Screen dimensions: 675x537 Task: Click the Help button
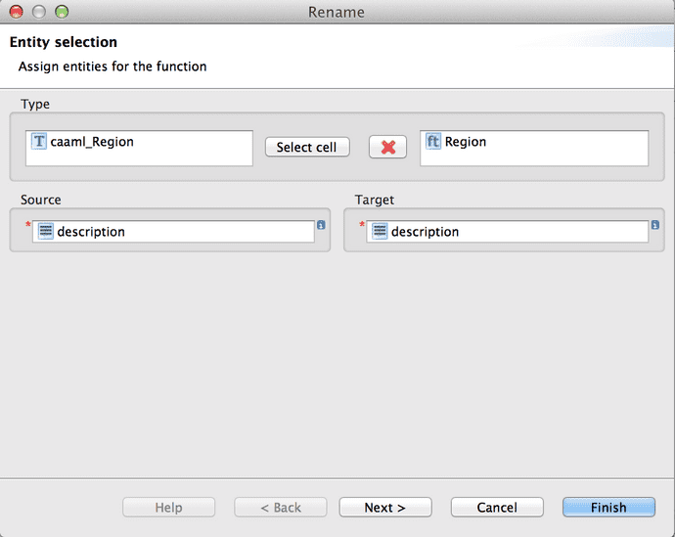pyautogui.click(x=168, y=508)
